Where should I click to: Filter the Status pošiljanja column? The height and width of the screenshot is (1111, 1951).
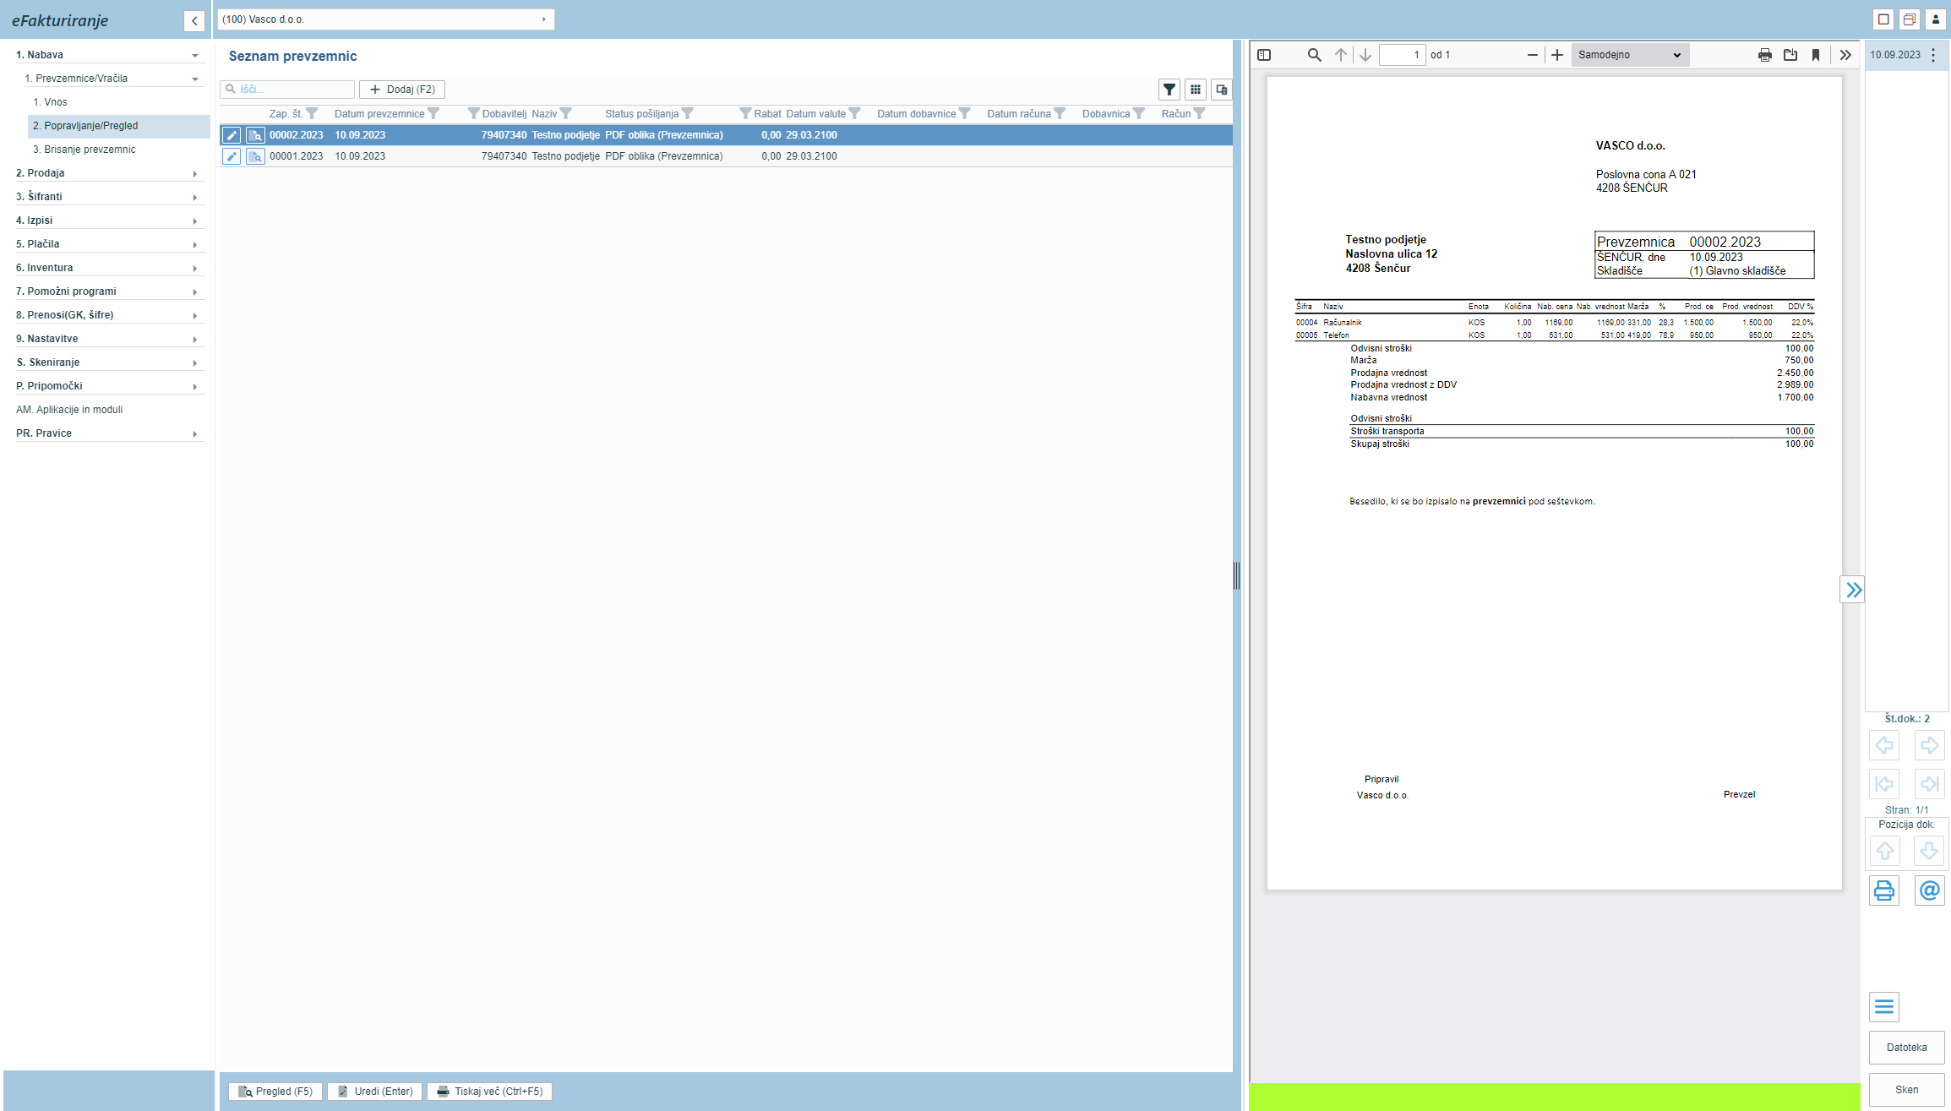click(x=688, y=114)
